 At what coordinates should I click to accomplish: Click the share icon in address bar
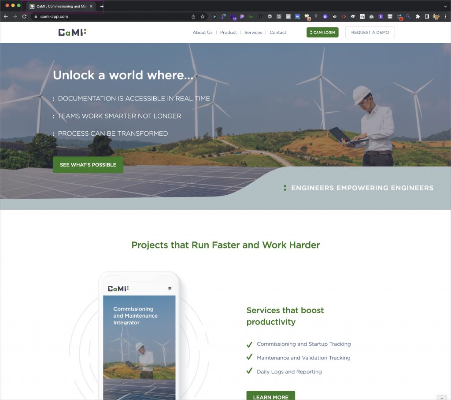pos(193,16)
